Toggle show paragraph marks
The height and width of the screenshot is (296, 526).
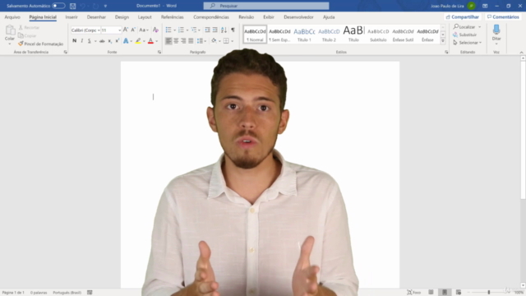[233, 30]
